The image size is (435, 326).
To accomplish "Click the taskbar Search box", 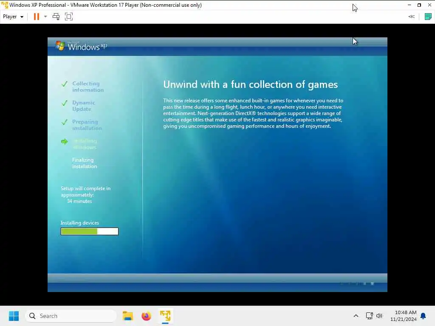I will pyautogui.click(x=71, y=316).
